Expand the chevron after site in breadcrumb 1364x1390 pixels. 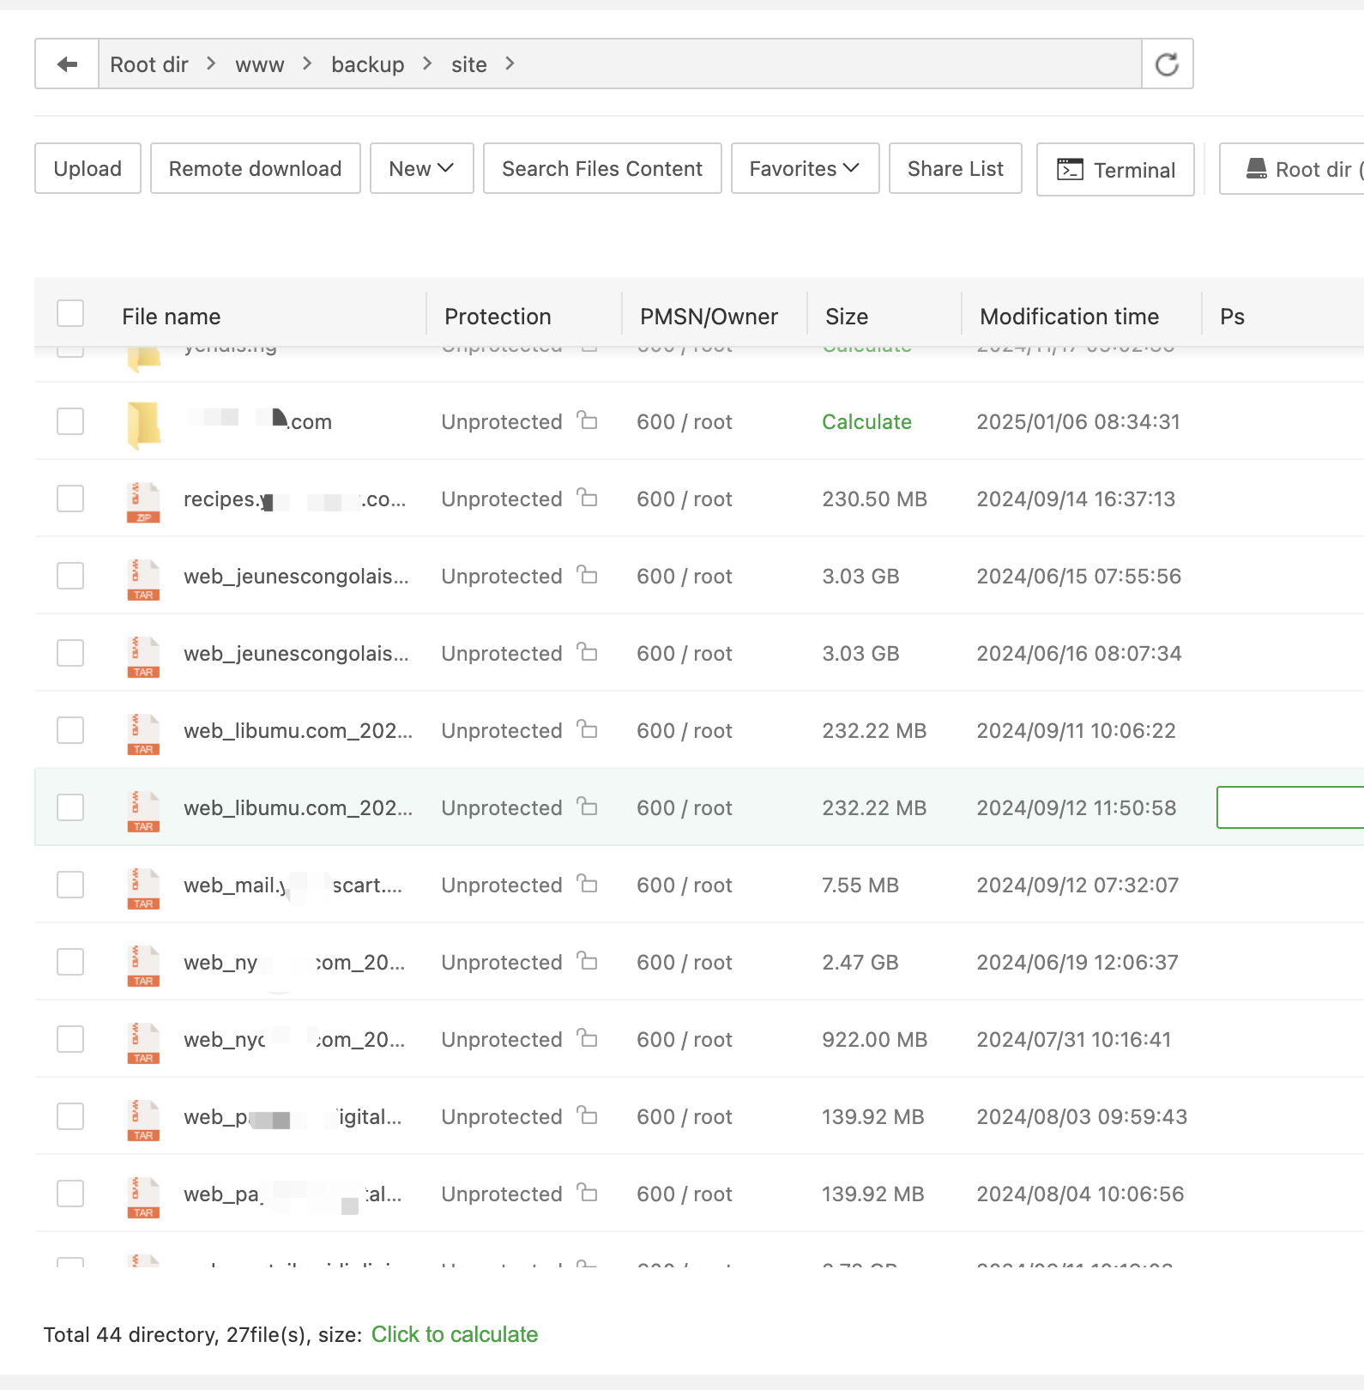click(510, 64)
